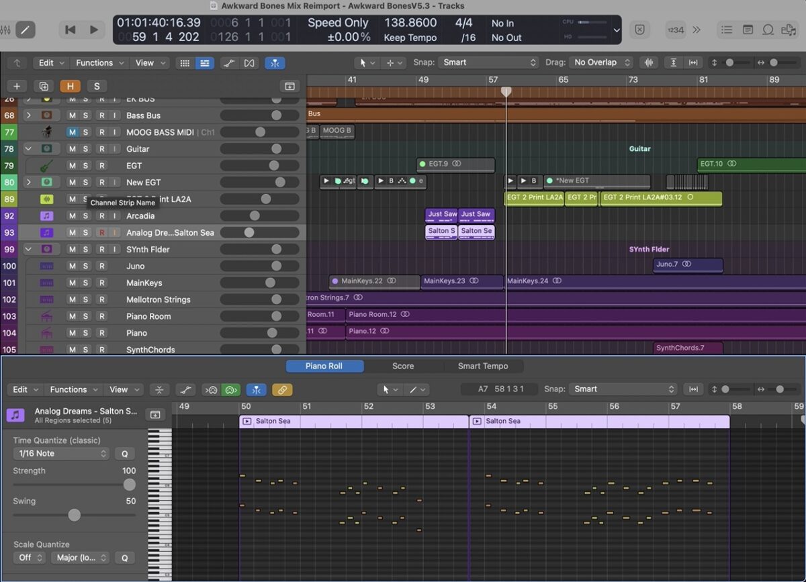Click the Play button in transport
Screen dimensions: 806x582
[x=94, y=30]
